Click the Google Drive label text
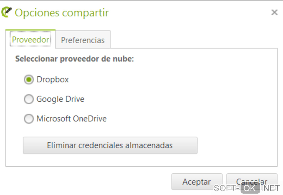This screenshot has height=195, width=283. [x=60, y=99]
